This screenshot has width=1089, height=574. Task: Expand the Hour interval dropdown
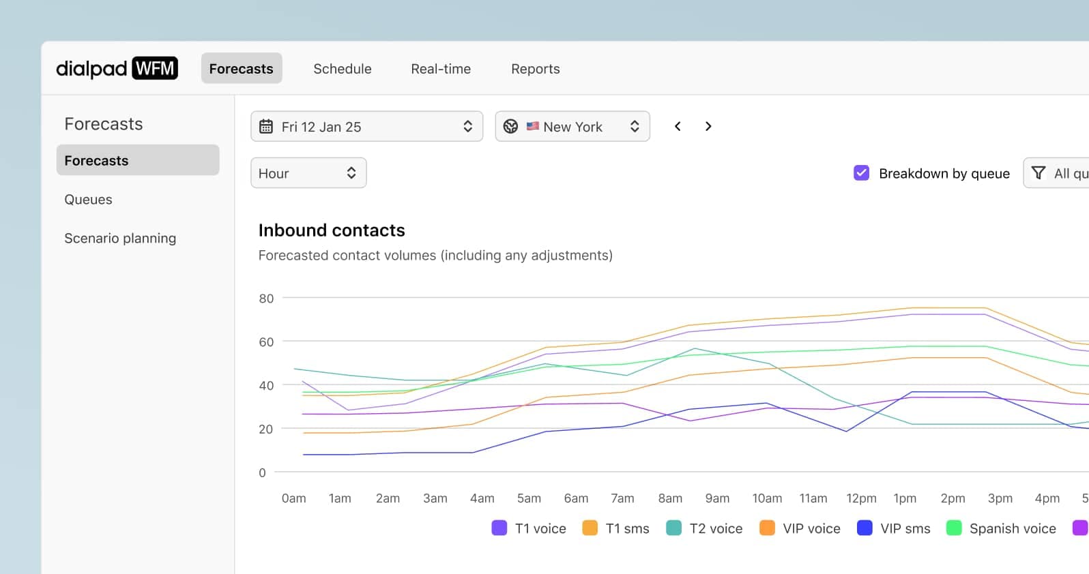tap(308, 173)
